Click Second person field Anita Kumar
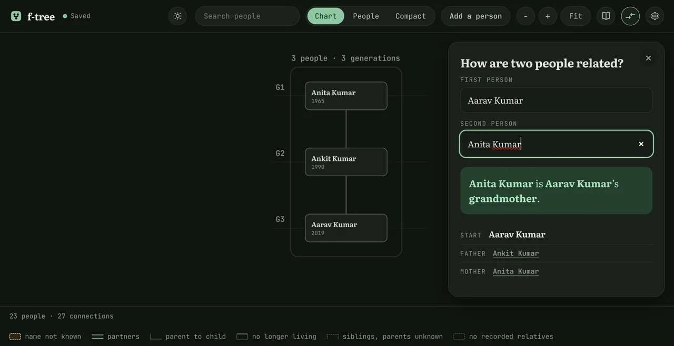 tap(557, 144)
